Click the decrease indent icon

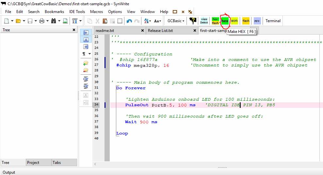pyautogui.click(x=86, y=86)
